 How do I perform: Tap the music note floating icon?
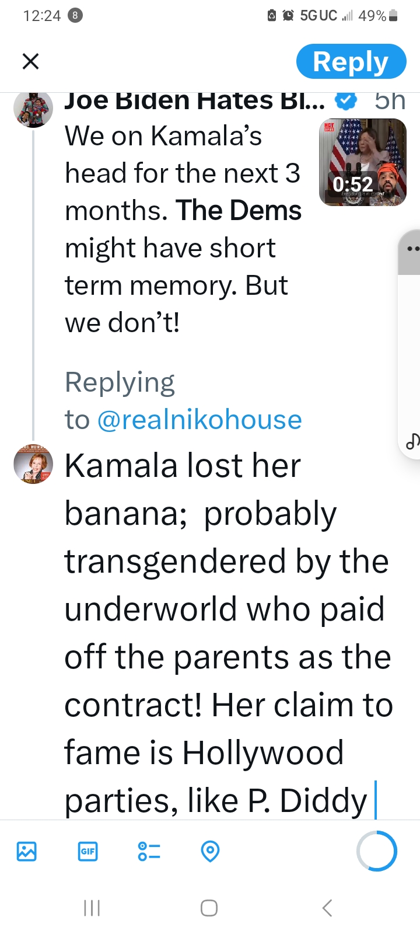point(411,442)
